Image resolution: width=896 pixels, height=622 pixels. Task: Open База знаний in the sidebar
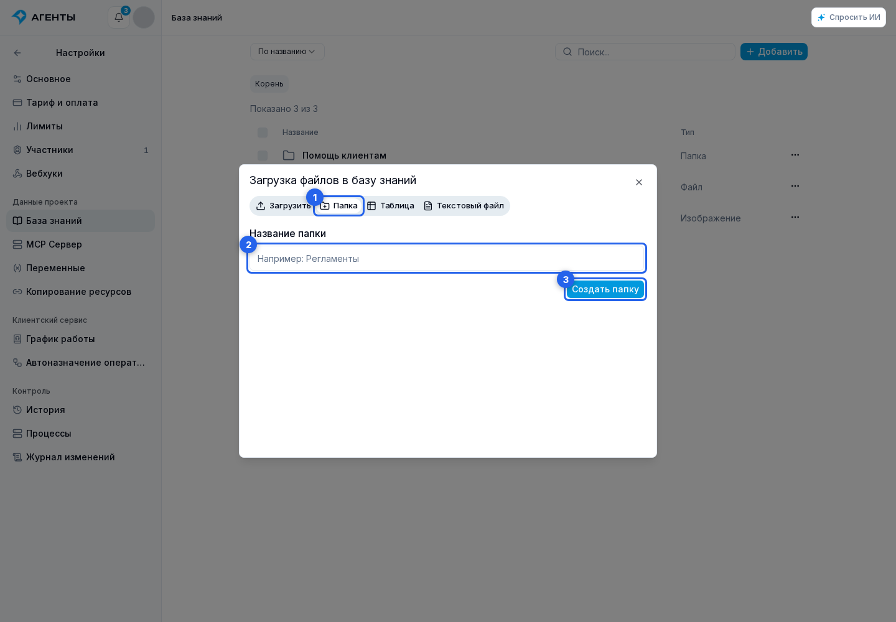point(81,221)
